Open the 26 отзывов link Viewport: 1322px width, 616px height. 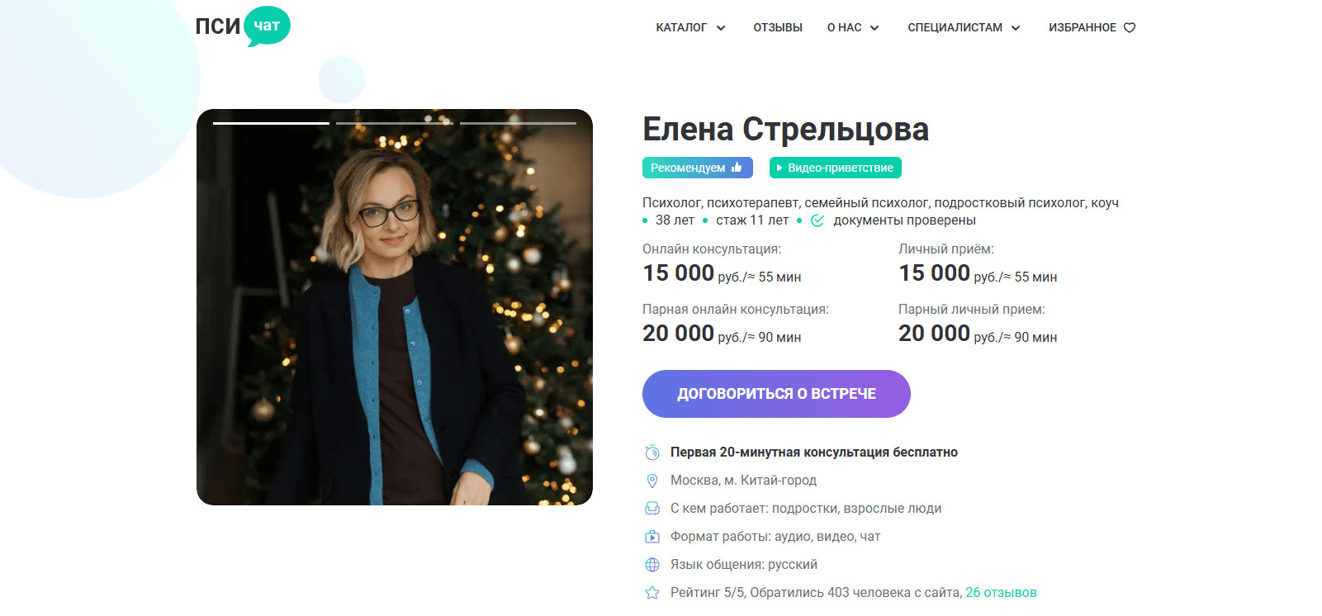click(1001, 593)
